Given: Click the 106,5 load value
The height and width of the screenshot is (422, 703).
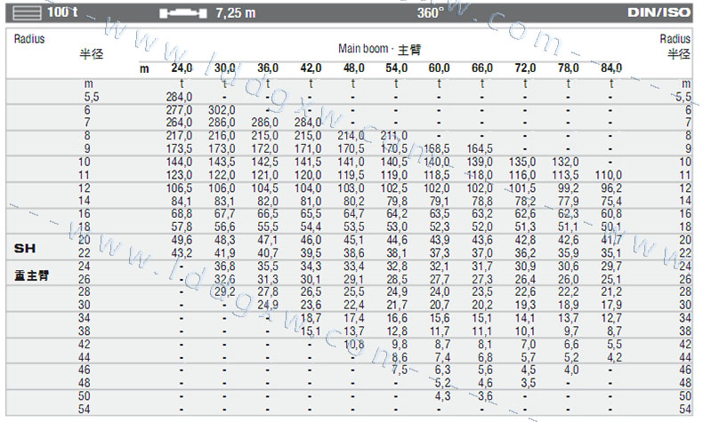Looking at the screenshot, I should (179, 188).
